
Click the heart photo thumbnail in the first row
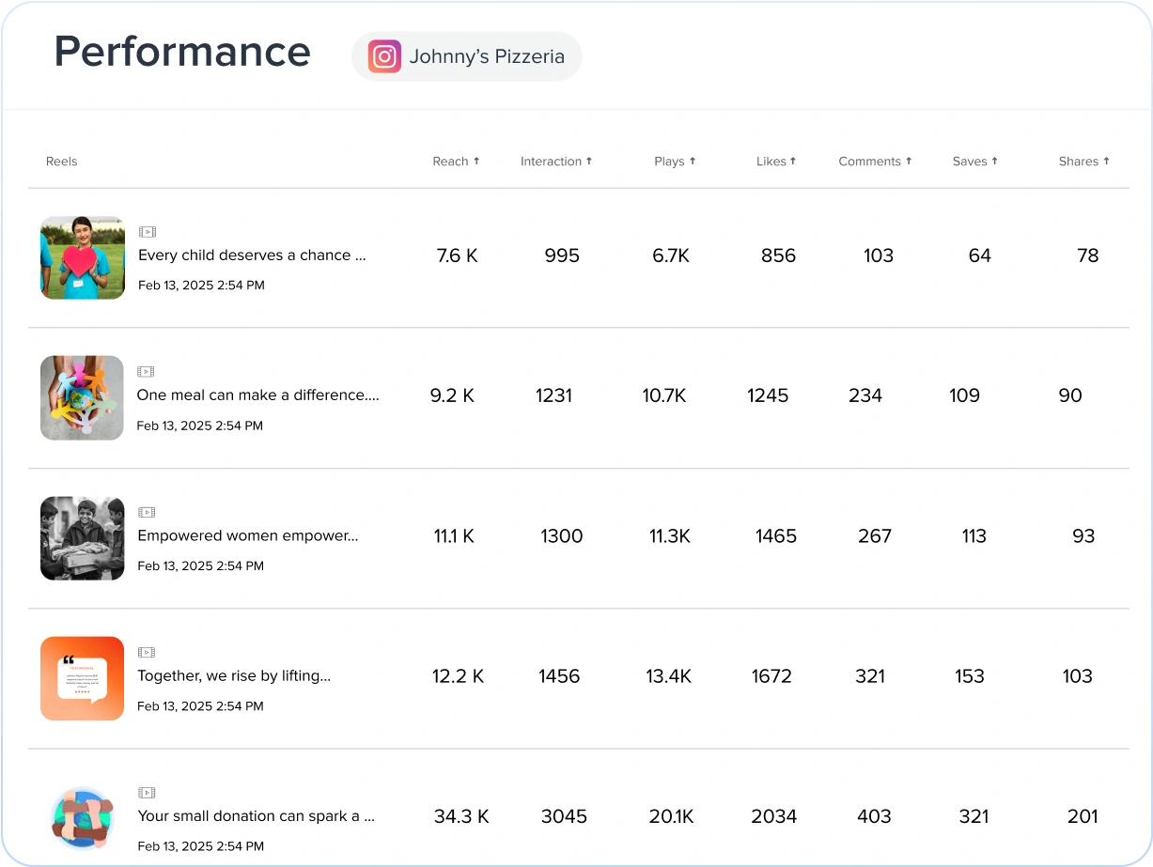pos(82,257)
